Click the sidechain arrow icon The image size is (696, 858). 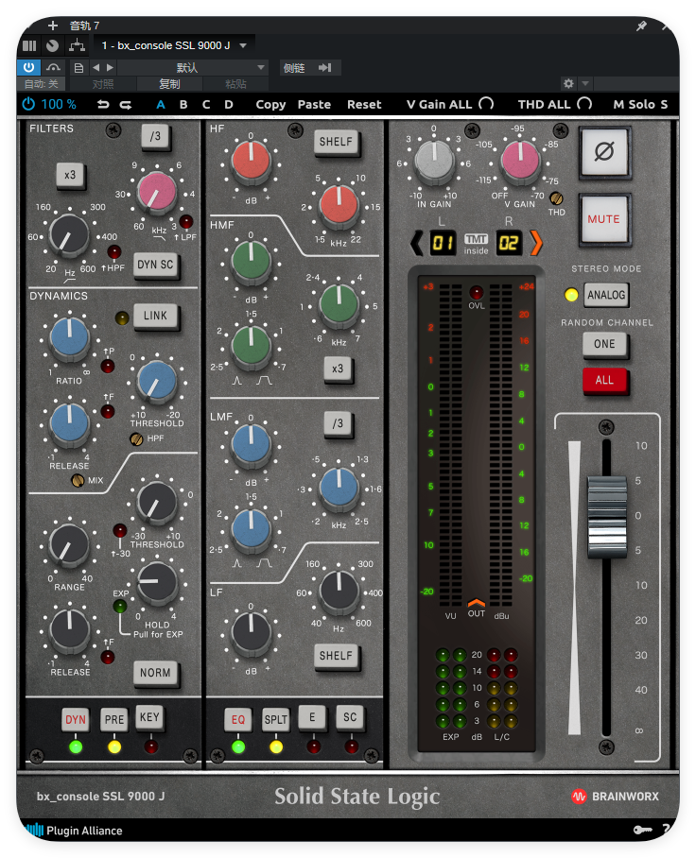[324, 67]
